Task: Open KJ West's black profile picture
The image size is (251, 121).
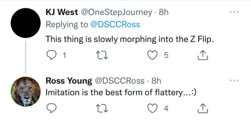Action: pyautogui.click(x=26, y=23)
